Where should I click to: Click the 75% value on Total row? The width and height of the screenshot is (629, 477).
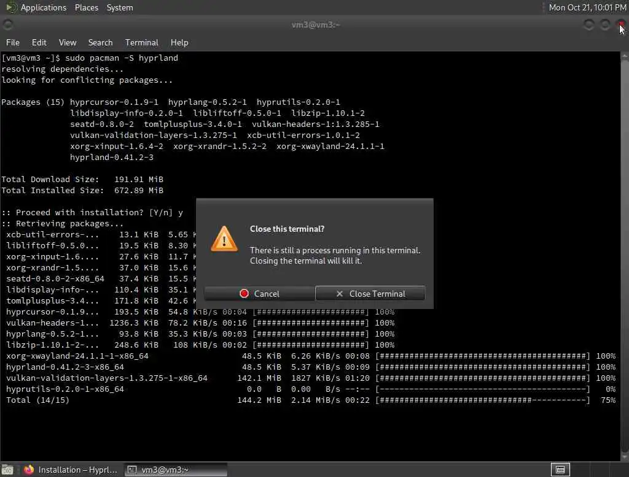click(x=608, y=400)
